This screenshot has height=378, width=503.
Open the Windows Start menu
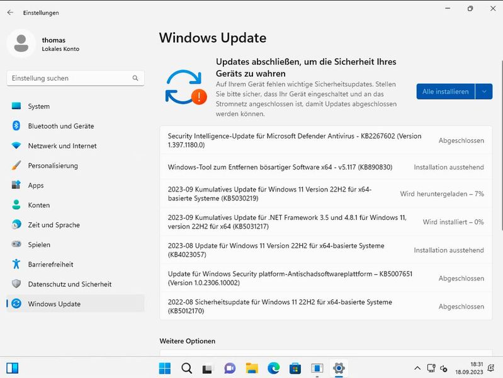[165, 368]
